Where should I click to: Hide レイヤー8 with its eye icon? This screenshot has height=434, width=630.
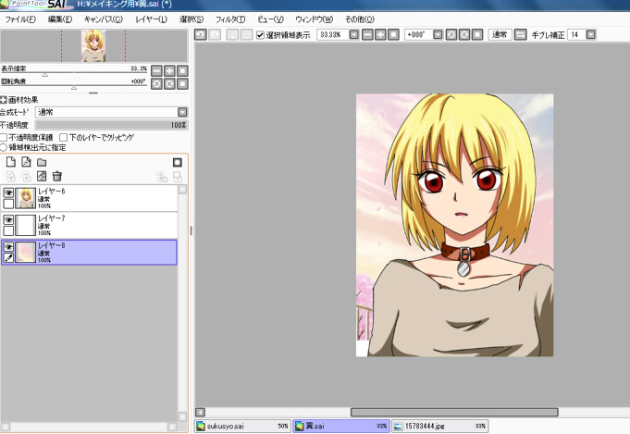pos(8,247)
